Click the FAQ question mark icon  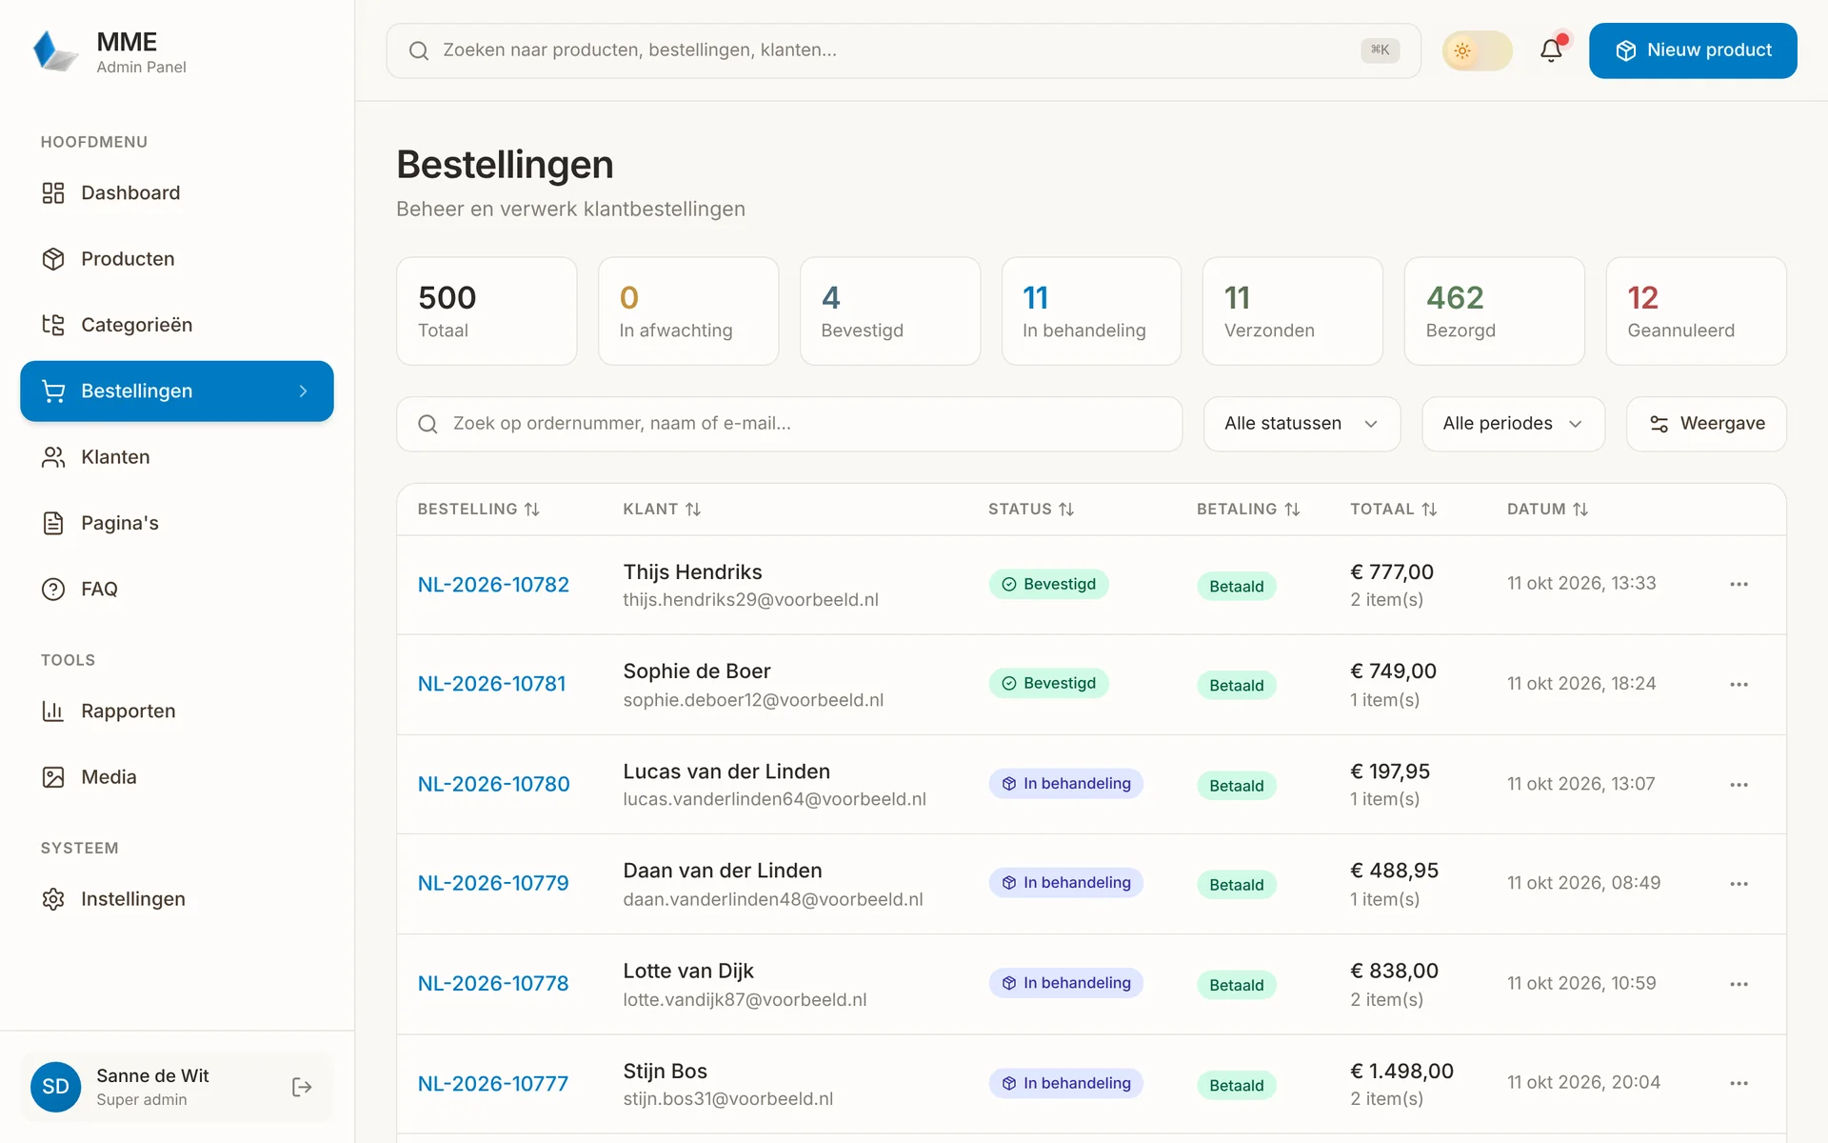[53, 590]
